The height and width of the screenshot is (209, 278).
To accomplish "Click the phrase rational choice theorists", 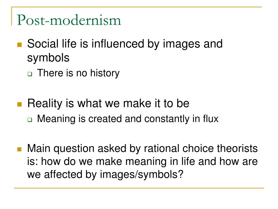I will click(x=201, y=148).
